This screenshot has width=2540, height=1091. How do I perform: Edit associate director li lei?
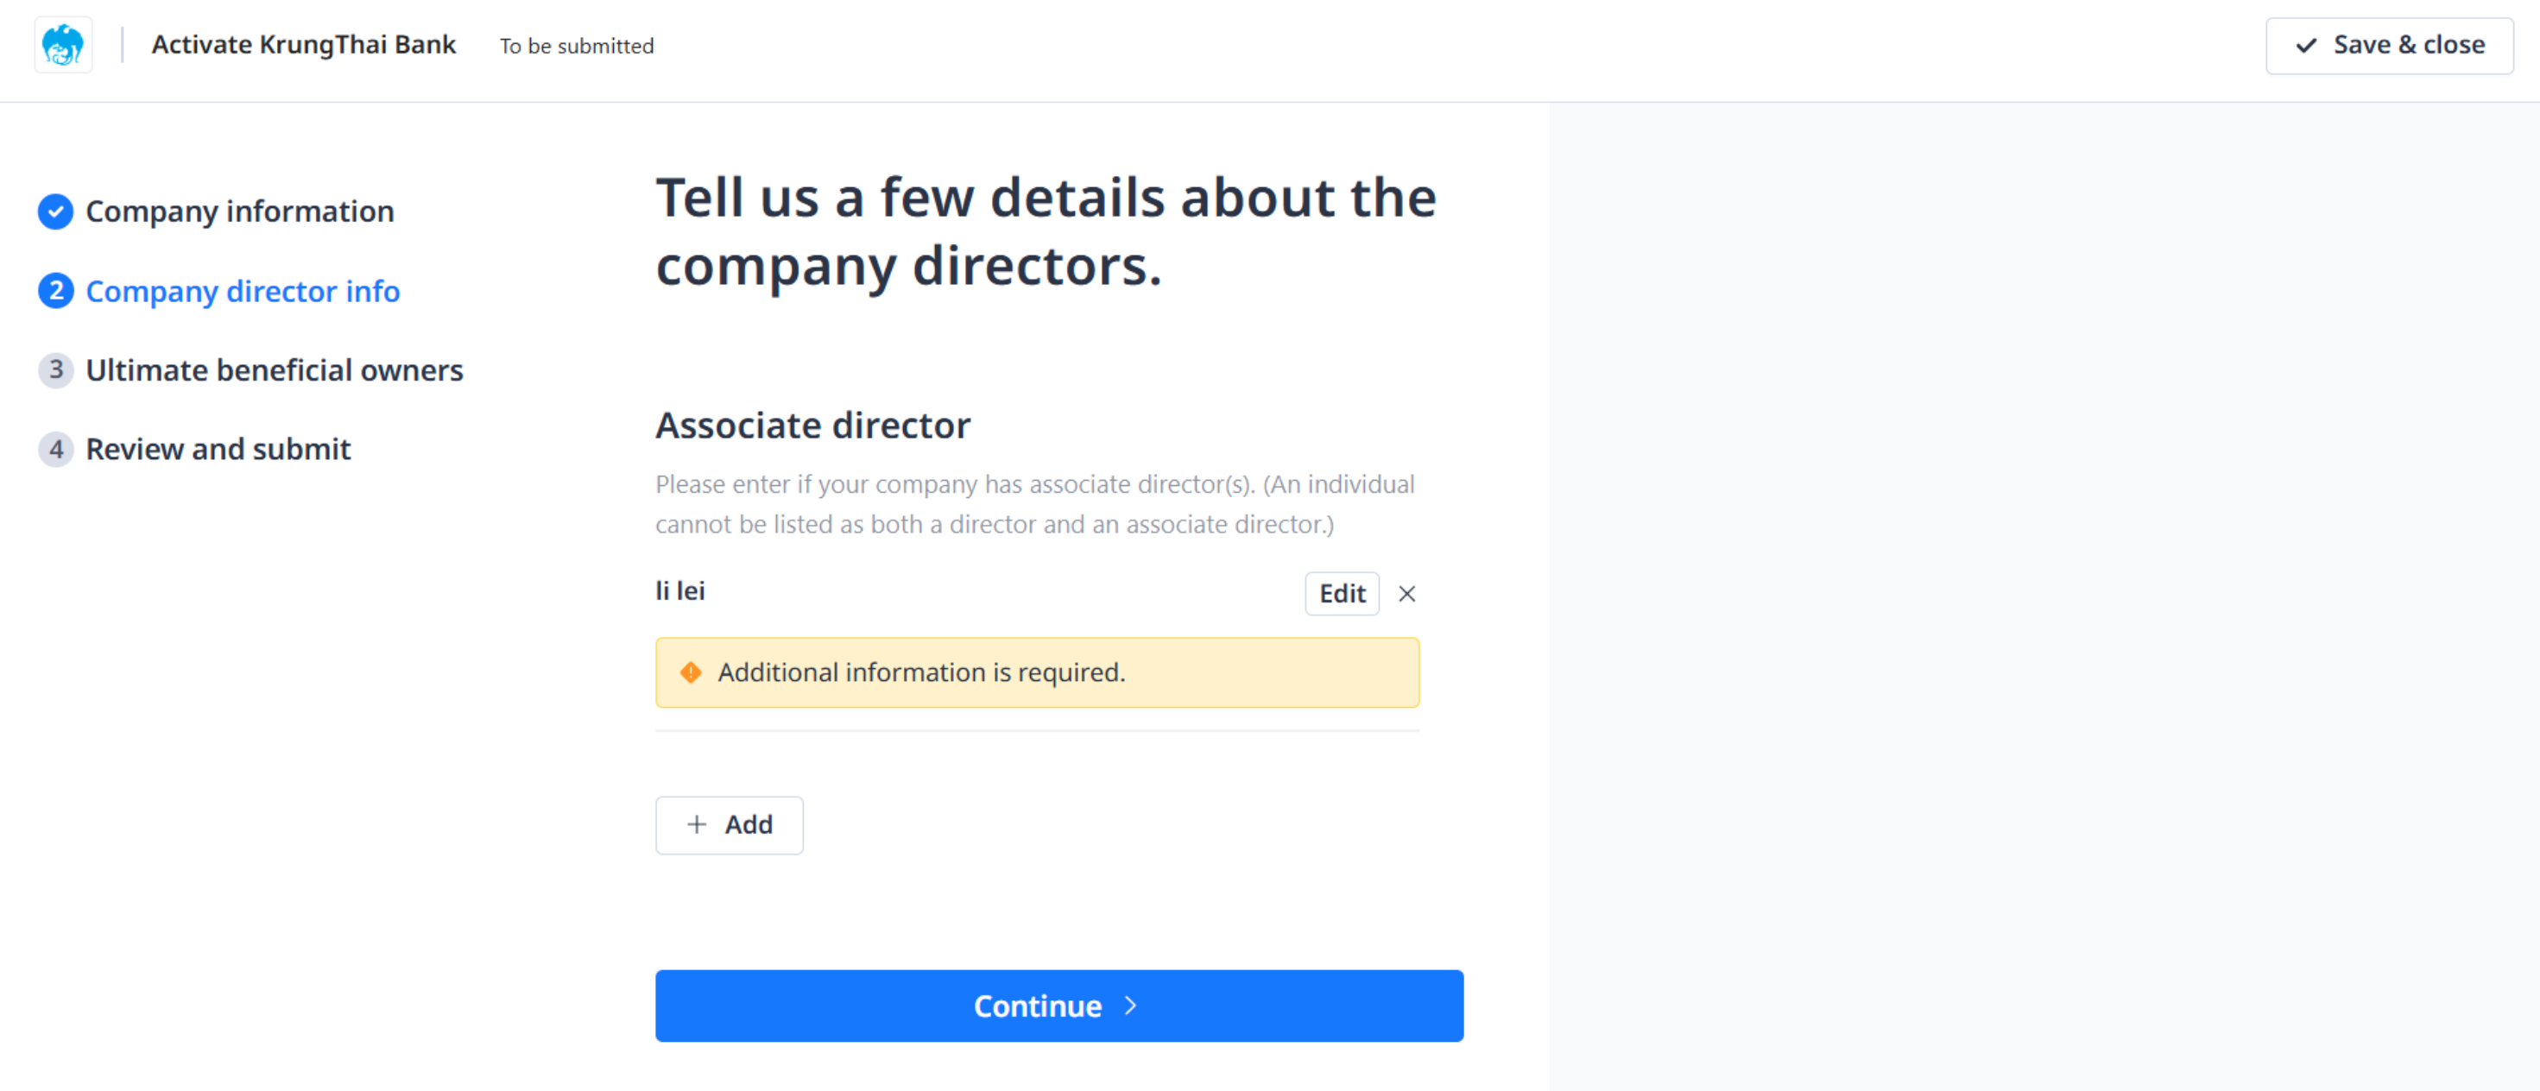coord(1342,593)
